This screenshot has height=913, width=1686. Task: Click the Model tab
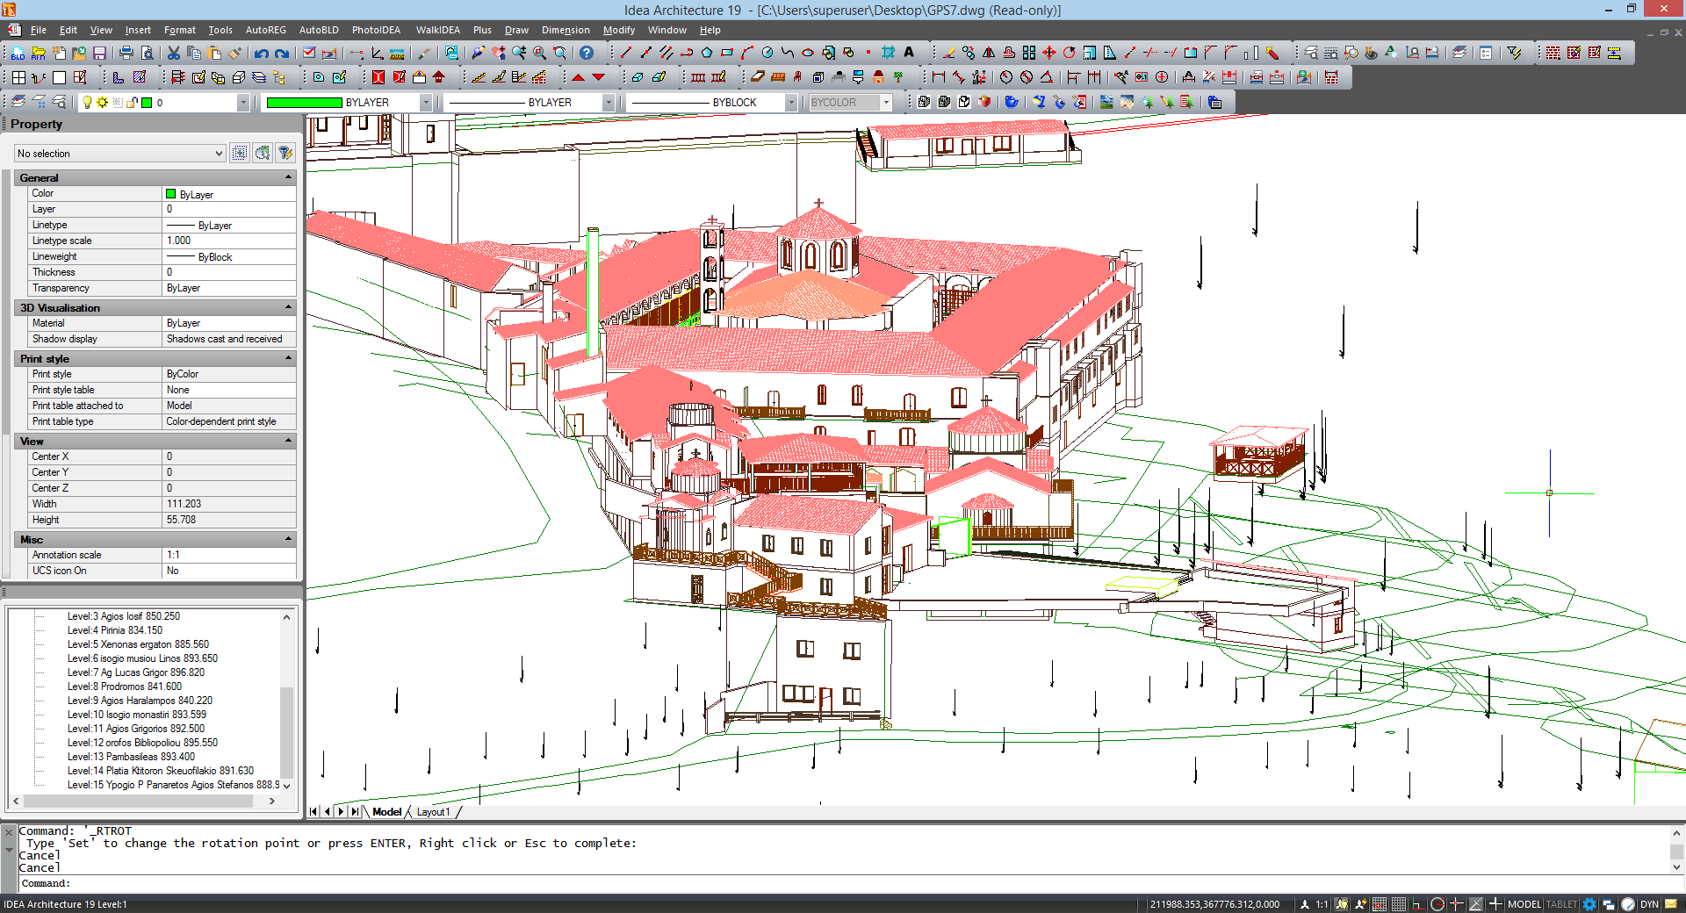tap(386, 812)
